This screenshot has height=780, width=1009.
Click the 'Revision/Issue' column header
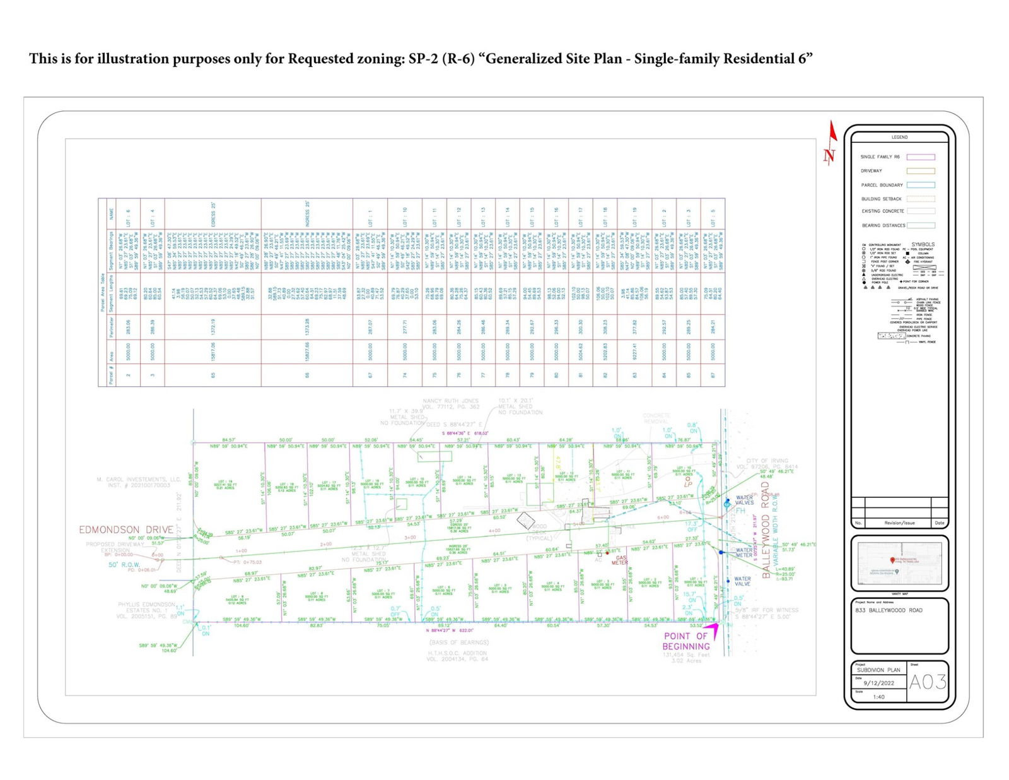tap(899, 523)
